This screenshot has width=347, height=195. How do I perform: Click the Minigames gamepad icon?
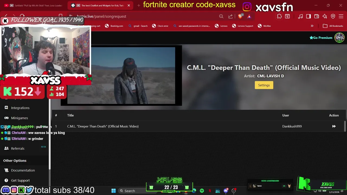(x=6, y=118)
